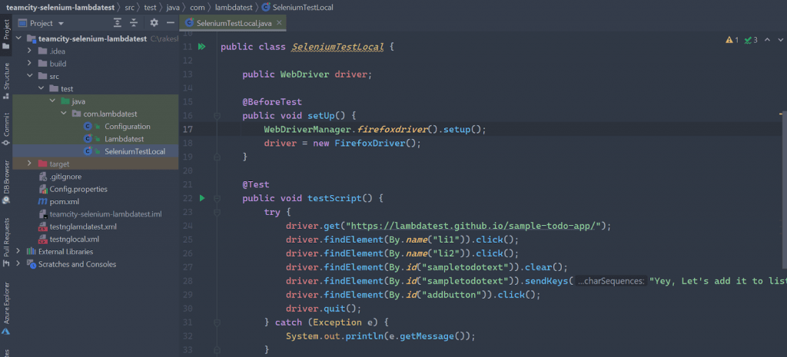Close the SeleniumTestLocal.java editor tab

click(279, 22)
